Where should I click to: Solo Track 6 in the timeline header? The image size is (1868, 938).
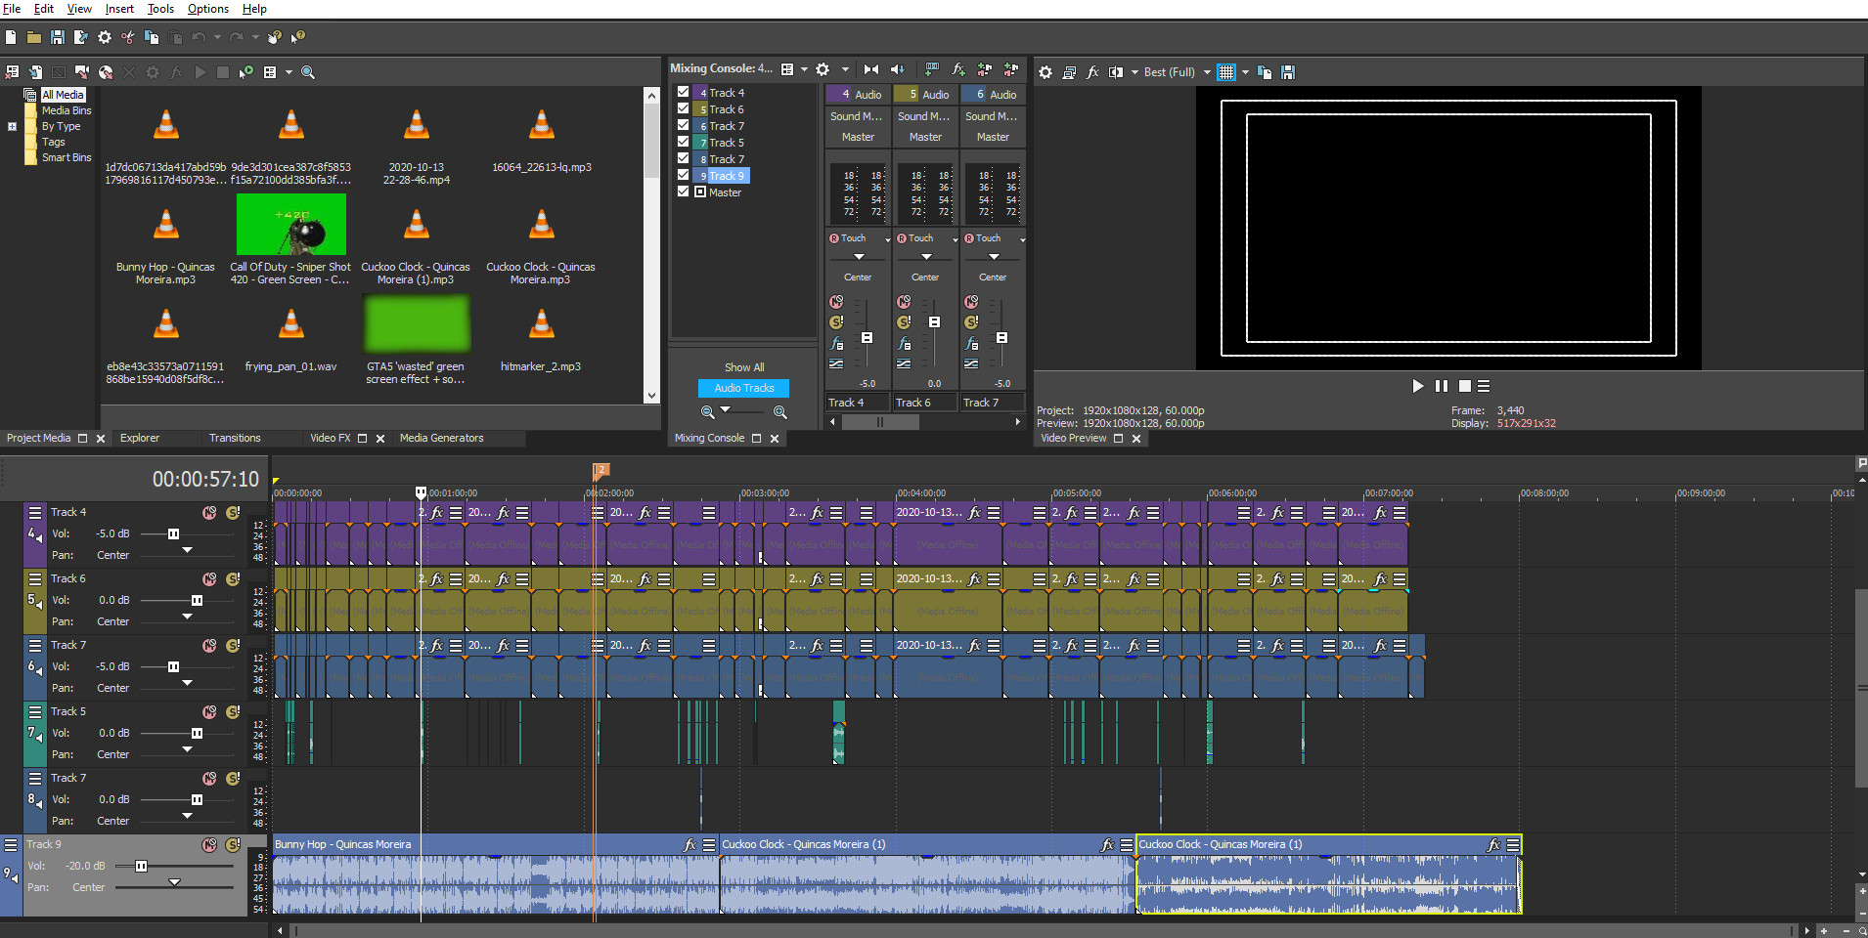point(233,579)
